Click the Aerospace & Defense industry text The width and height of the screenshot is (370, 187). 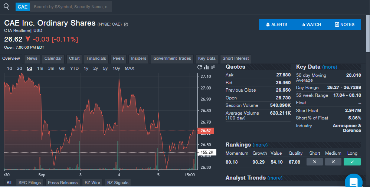347,128
